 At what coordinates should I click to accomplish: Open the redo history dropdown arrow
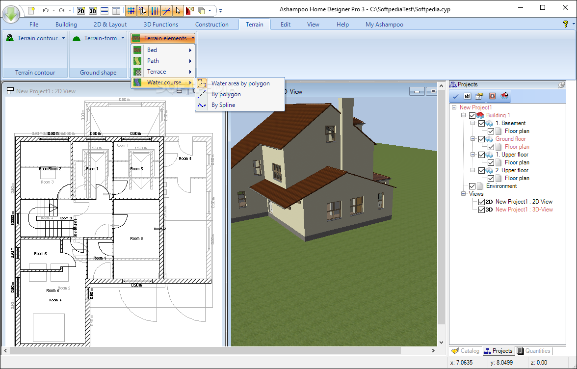[70, 11]
